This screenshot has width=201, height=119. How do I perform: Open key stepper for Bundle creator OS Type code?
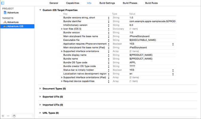[x=109, y=67]
